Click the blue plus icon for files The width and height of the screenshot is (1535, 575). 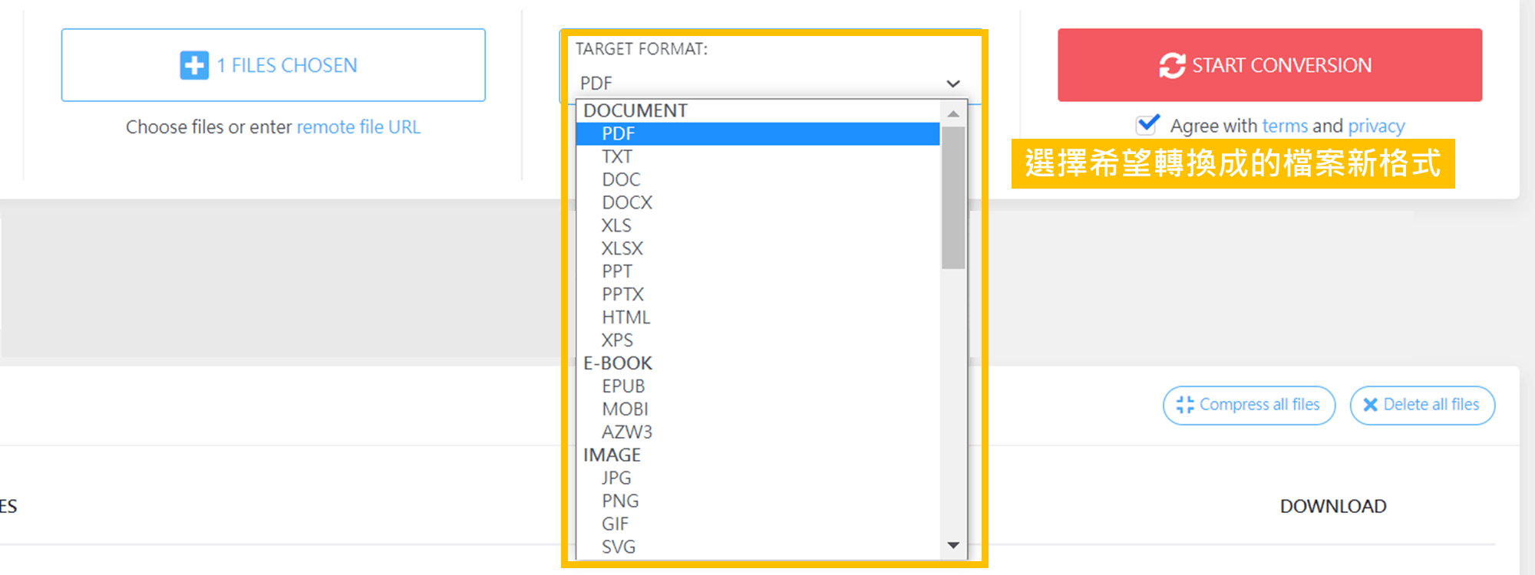tap(194, 65)
